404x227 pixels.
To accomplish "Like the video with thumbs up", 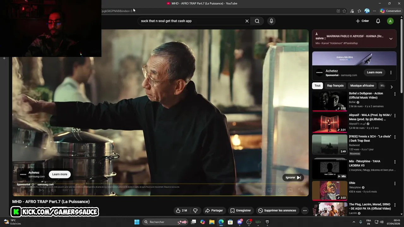I will (181, 211).
